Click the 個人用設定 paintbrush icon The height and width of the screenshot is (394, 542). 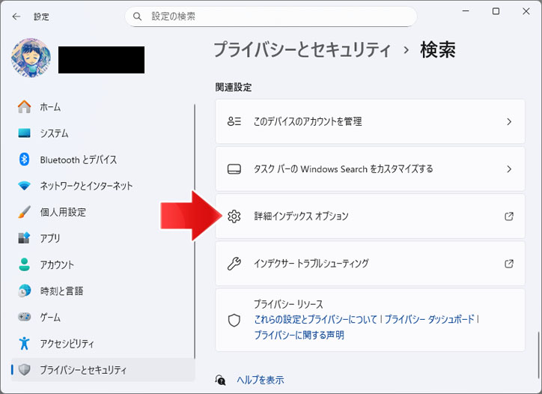tap(24, 212)
